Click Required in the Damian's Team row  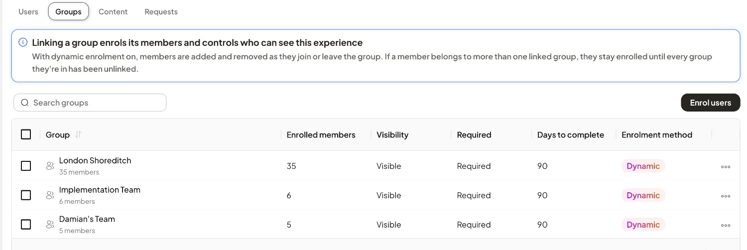click(474, 225)
